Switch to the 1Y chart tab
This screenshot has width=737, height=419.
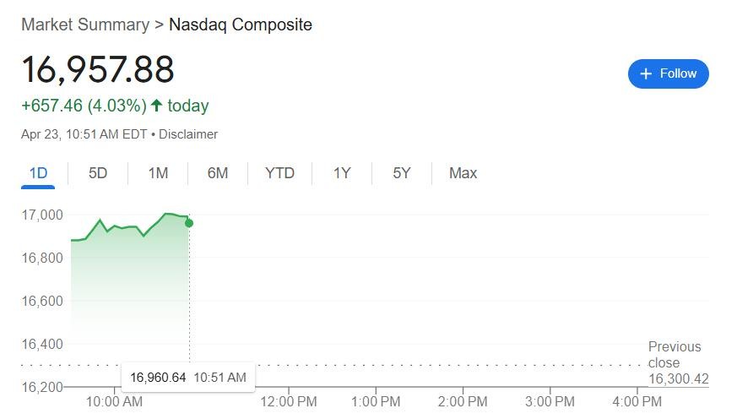click(x=342, y=173)
